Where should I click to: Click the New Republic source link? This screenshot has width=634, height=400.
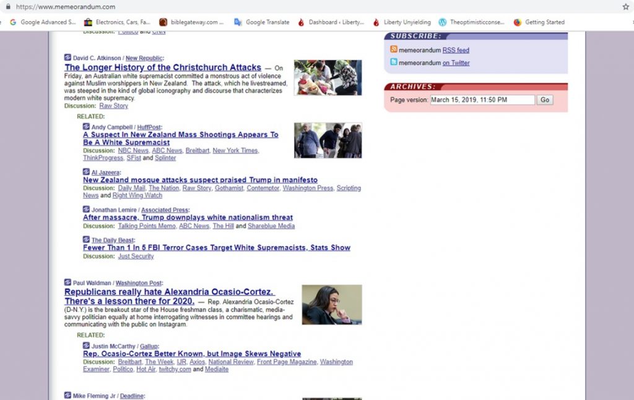144,58
